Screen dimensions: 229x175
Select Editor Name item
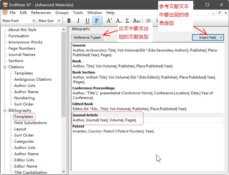(26, 166)
